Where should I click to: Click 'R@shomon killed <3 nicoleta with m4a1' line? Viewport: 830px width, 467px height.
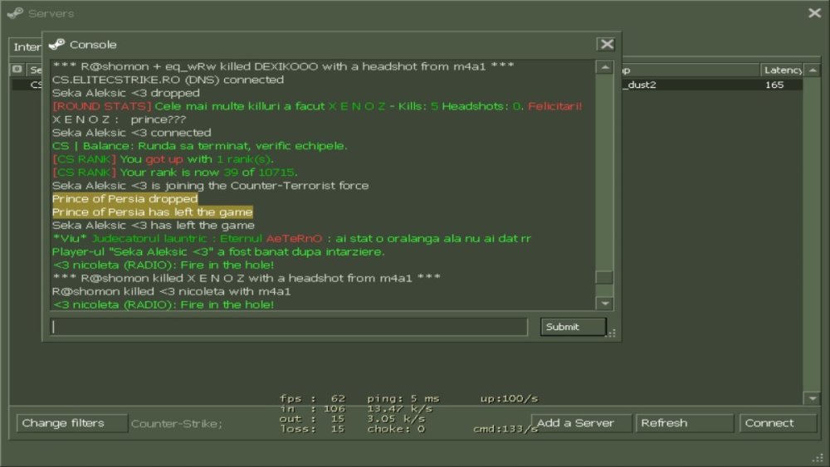172,291
